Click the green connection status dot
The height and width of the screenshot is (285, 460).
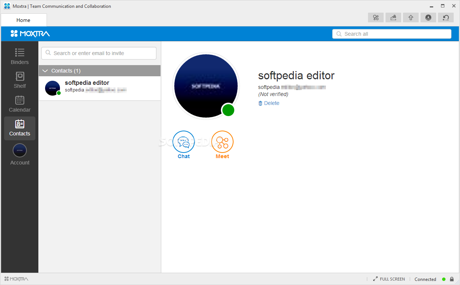coord(444,279)
